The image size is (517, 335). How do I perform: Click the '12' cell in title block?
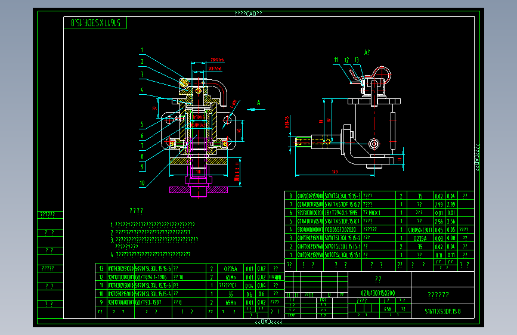coord(403,309)
